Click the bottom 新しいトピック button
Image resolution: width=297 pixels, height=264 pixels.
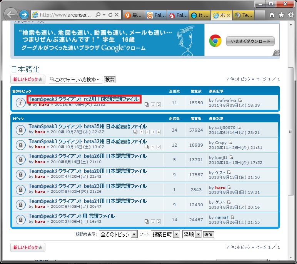coord(28,247)
